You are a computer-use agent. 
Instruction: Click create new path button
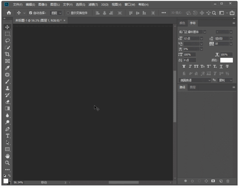tap(221, 181)
